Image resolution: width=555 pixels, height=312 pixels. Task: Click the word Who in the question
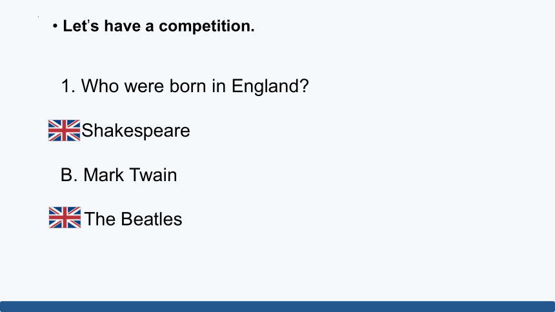coord(100,86)
